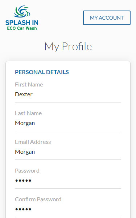The width and height of the screenshot is (136, 218).
Task: Click the Password label text
Action: pos(27,171)
